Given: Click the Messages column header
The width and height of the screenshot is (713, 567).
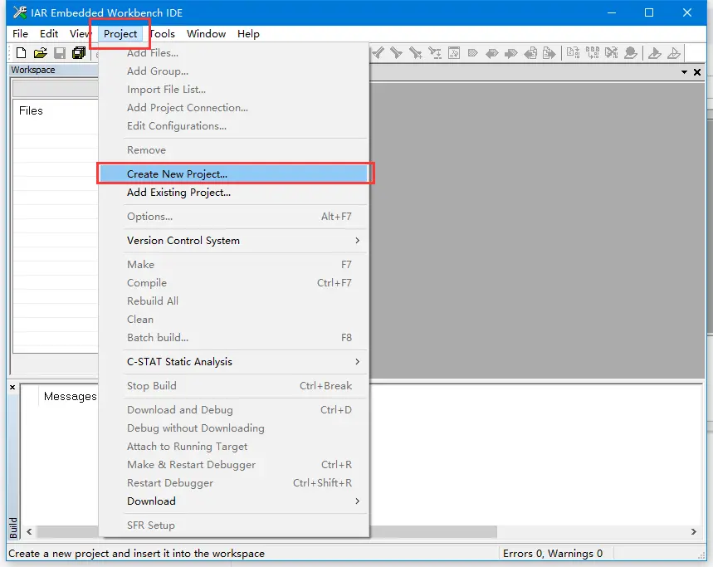Looking at the screenshot, I should (x=70, y=397).
